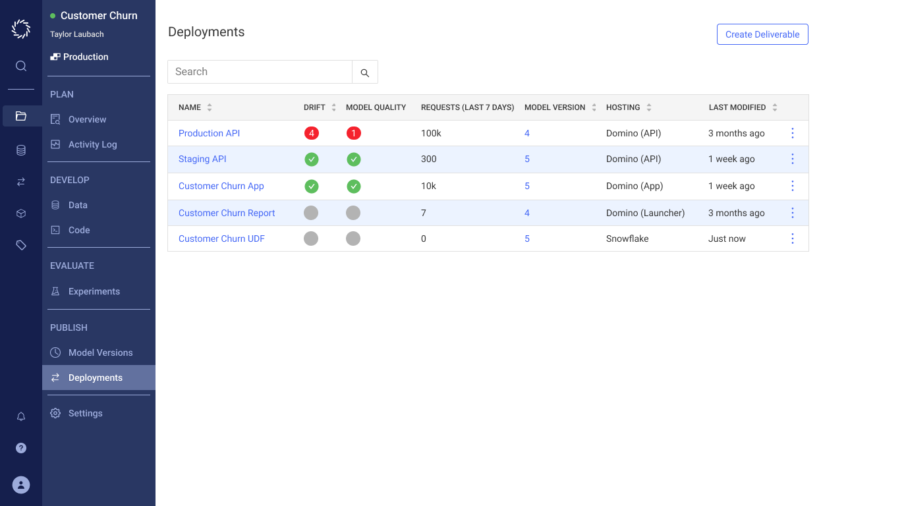Image resolution: width=906 pixels, height=506 pixels.
Task: Open row actions for Production API deployment
Action: (x=792, y=132)
